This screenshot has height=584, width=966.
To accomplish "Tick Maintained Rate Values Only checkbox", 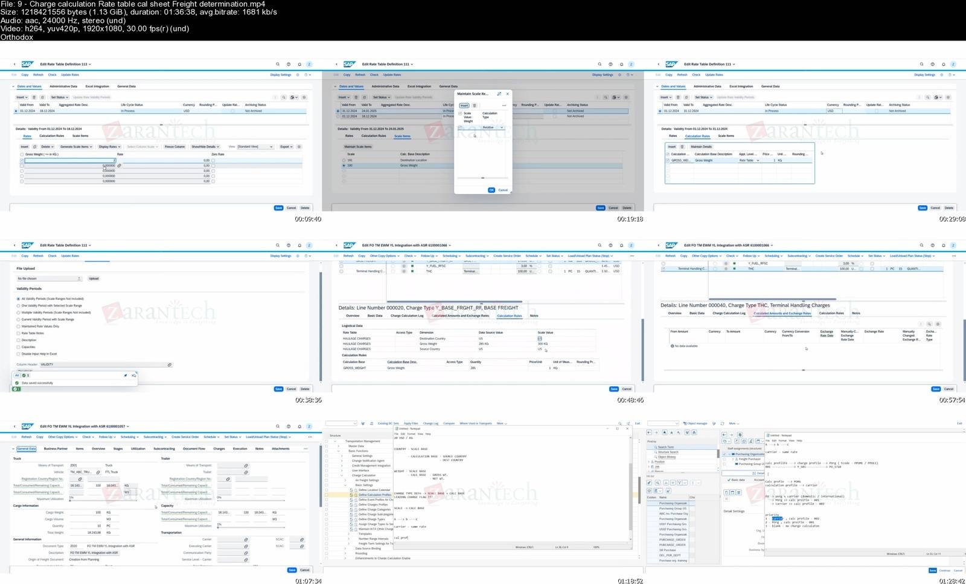I will 18,326.
